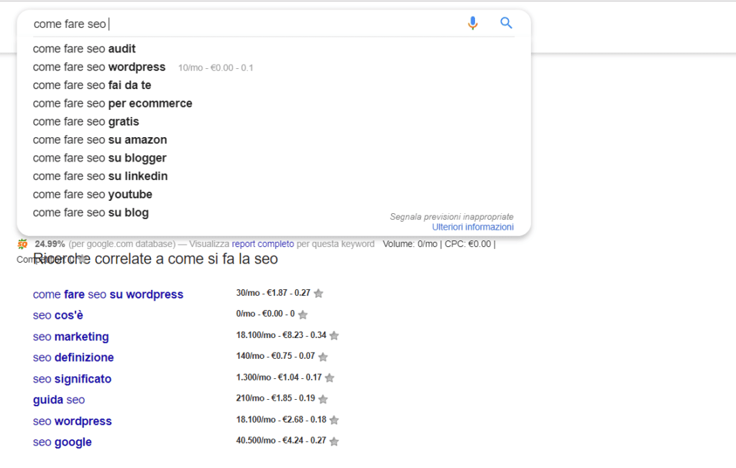Choose suggestion 'come fare seo gratis'
The height and width of the screenshot is (468, 736).
coord(86,121)
